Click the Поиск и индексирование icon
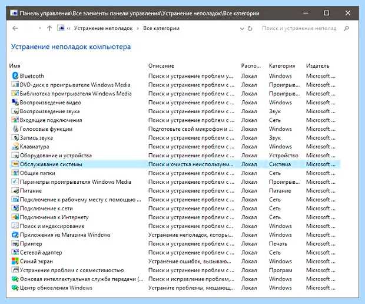This screenshot has width=365, height=304. tap(15, 226)
